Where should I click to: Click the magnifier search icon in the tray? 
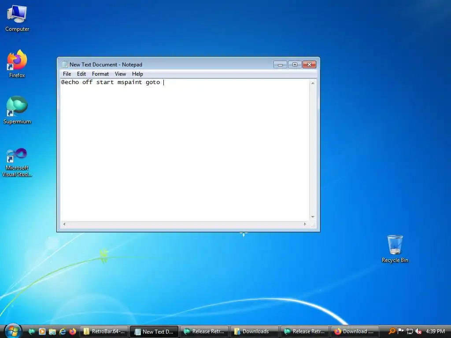[x=392, y=331]
